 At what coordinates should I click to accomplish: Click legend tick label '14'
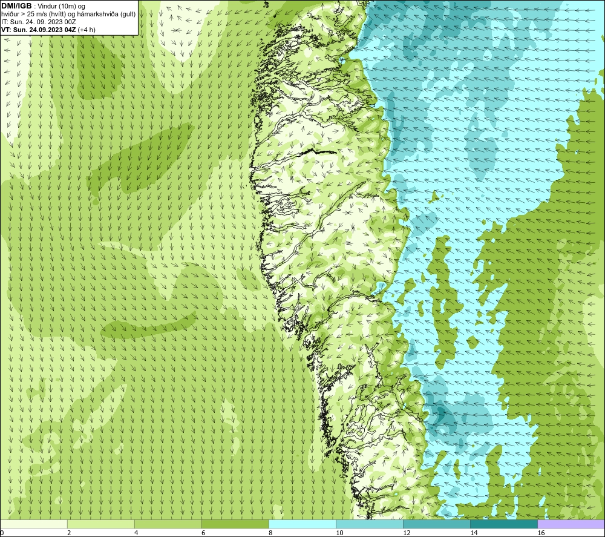[474, 533]
